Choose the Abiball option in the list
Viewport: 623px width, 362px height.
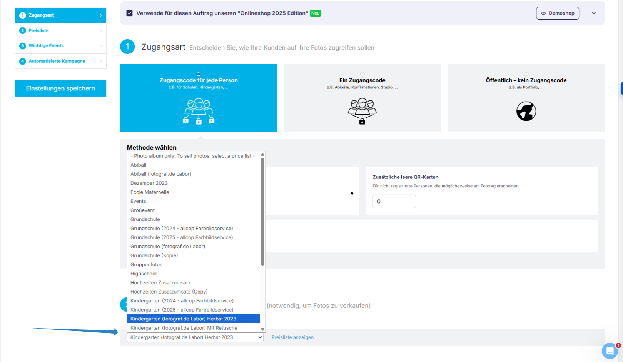(x=194, y=165)
